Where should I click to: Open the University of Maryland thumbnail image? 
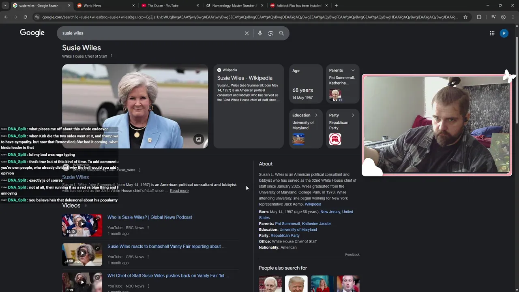(298, 139)
